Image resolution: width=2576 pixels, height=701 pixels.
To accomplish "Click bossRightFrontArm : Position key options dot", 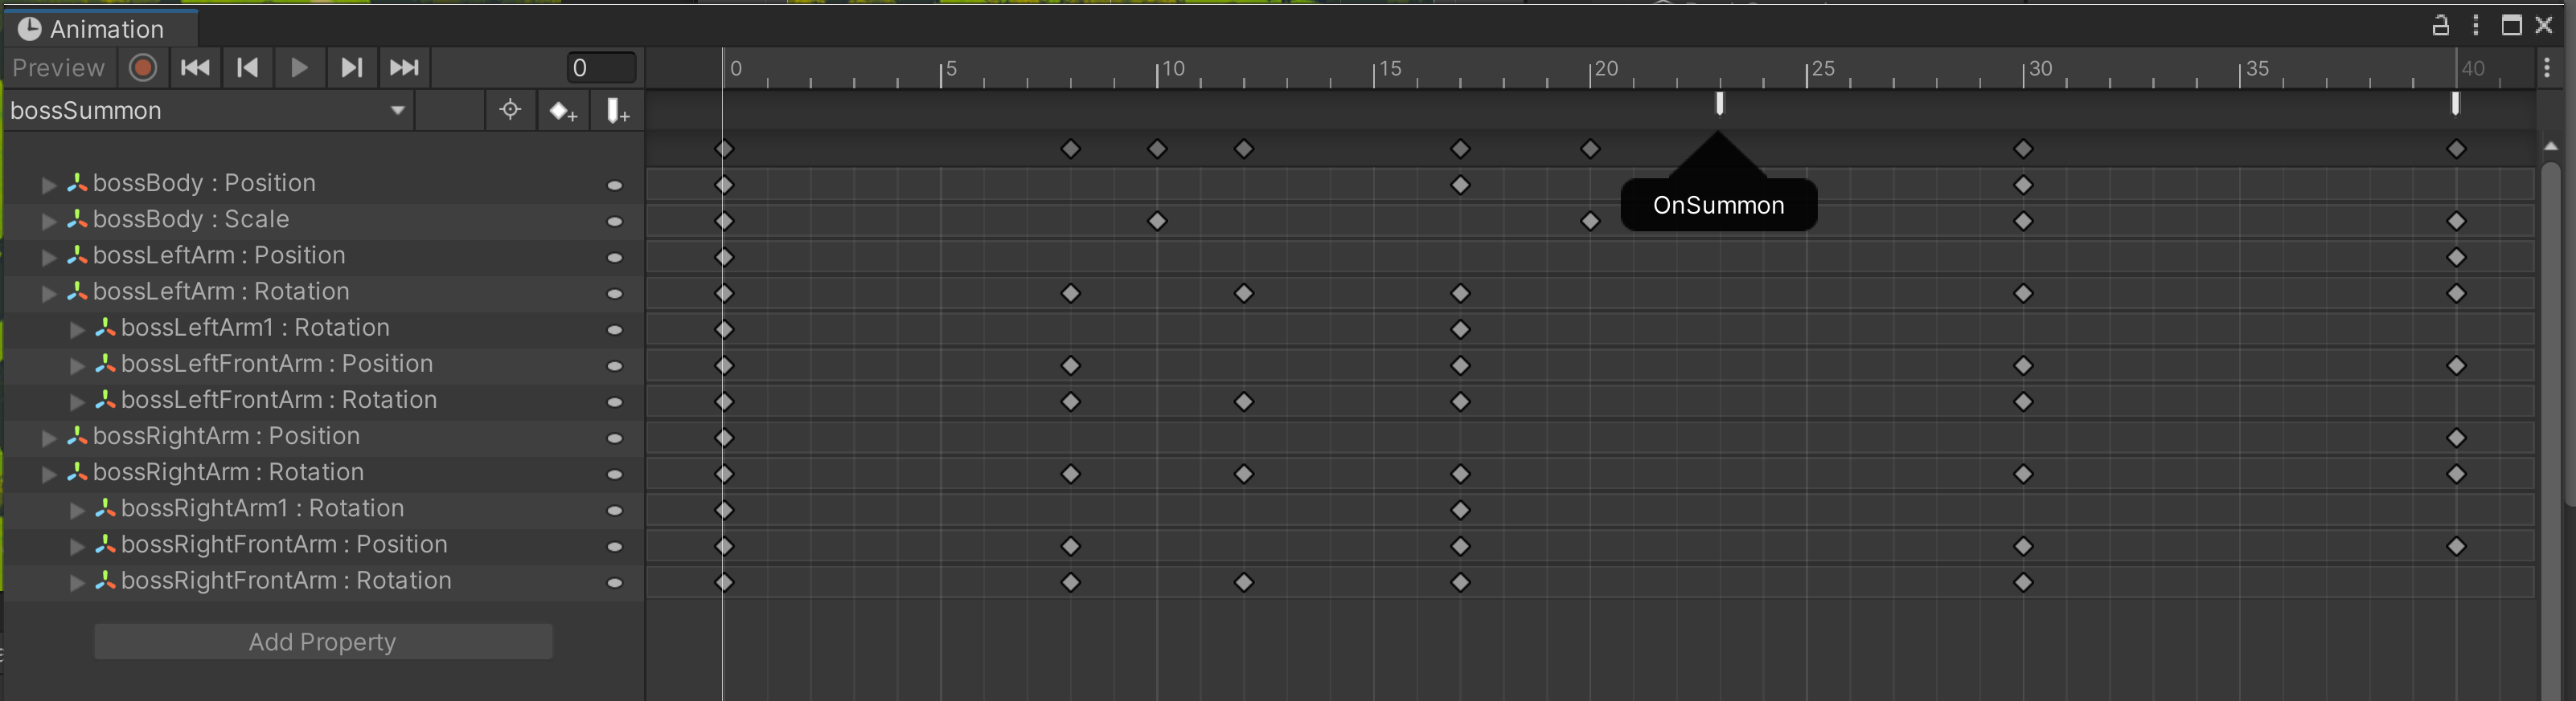I will coord(615,547).
